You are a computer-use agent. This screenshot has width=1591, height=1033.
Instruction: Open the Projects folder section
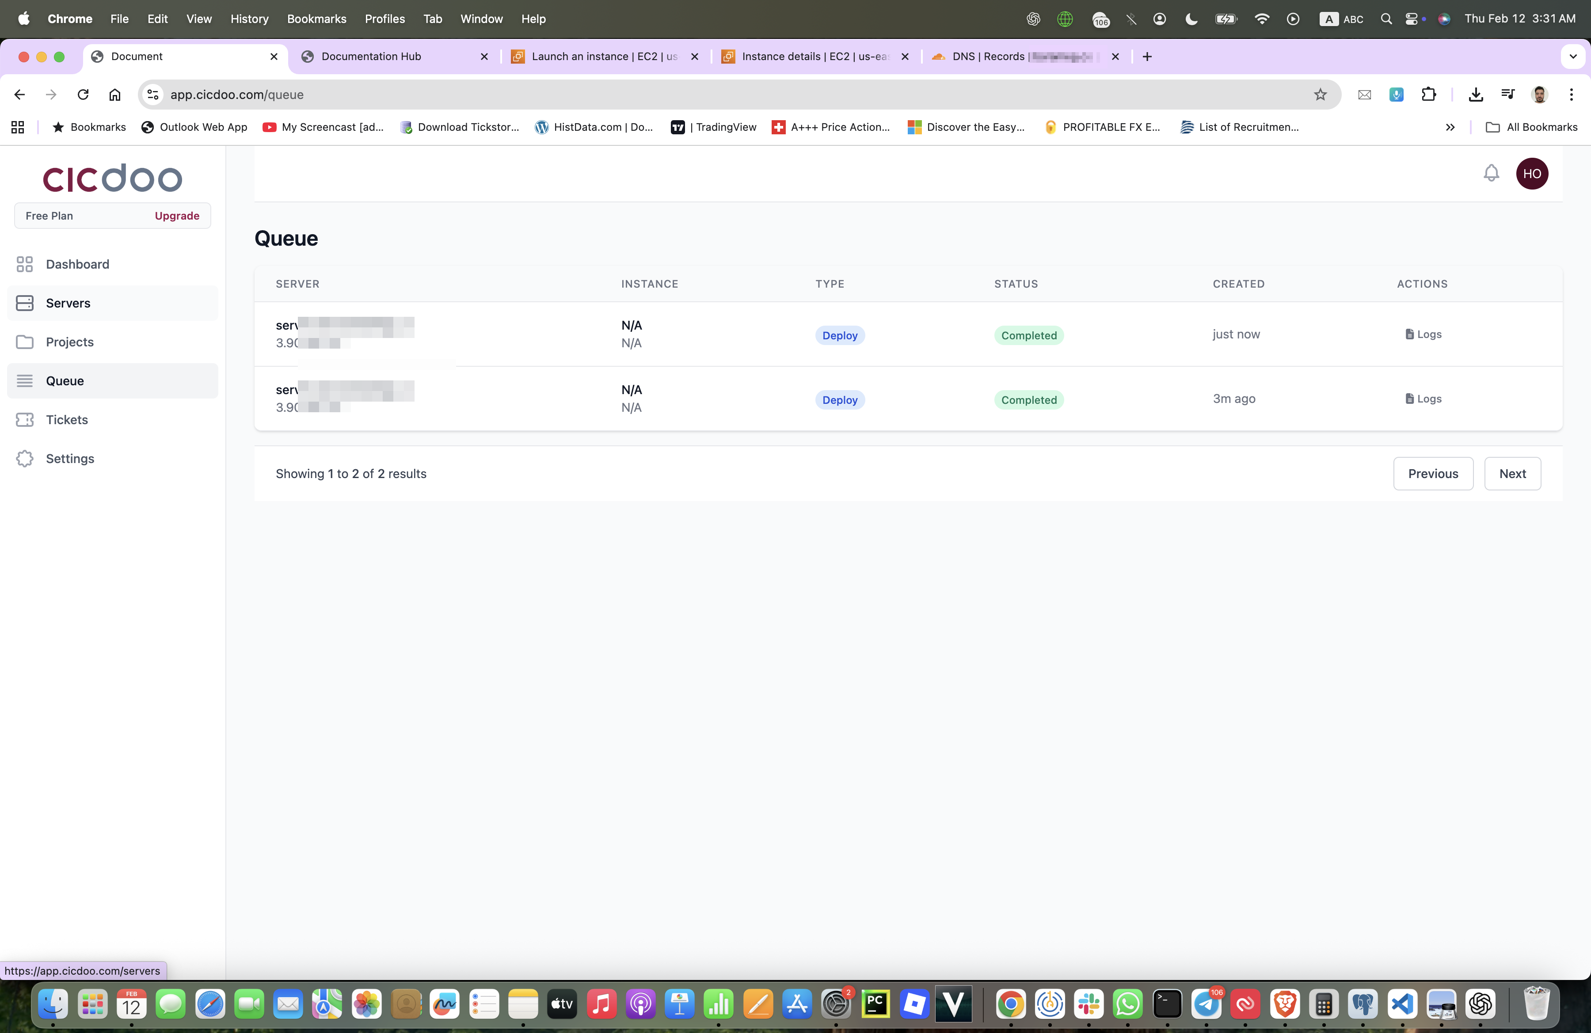[x=69, y=342]
